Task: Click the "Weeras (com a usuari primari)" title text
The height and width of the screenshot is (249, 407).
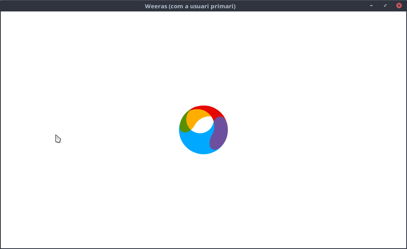Action: (190, 6)
